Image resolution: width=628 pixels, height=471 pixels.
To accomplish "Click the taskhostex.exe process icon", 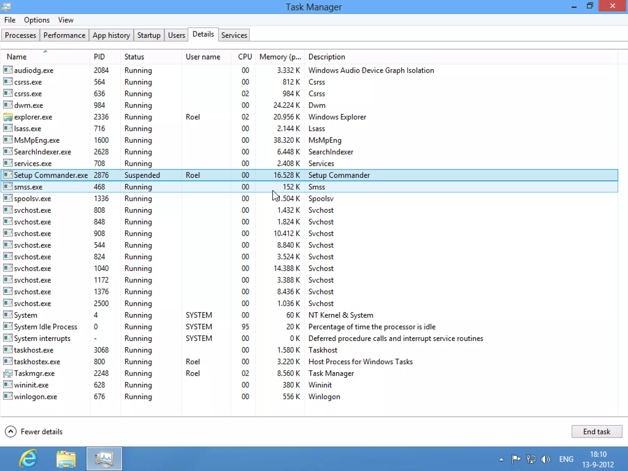I will (x=8, y=361).
